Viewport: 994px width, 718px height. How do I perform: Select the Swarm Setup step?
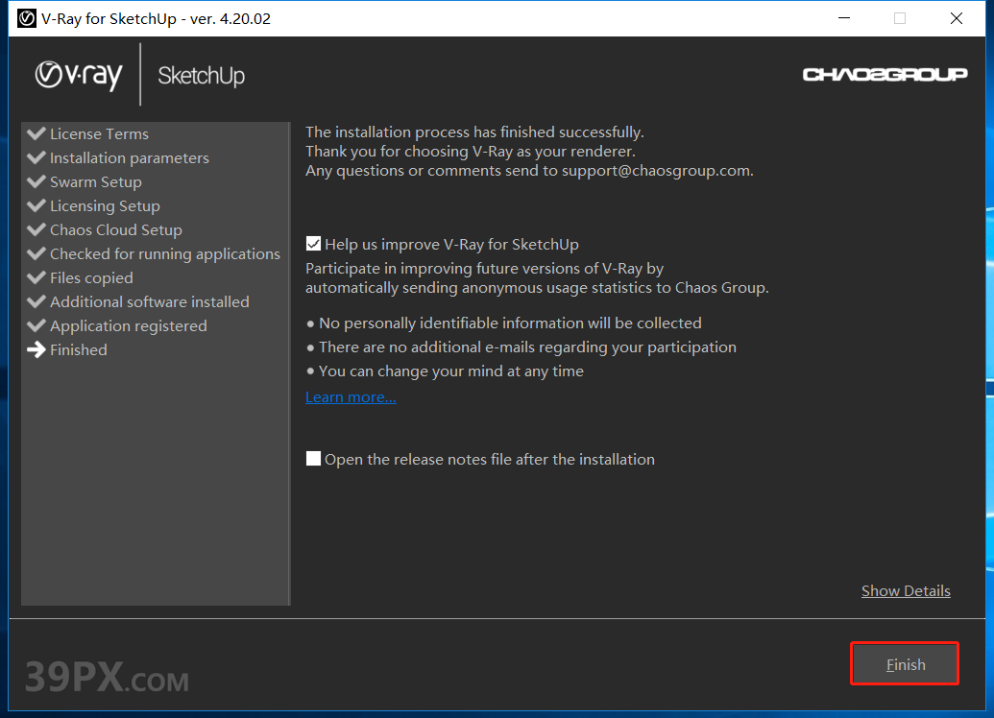(96, 181)
